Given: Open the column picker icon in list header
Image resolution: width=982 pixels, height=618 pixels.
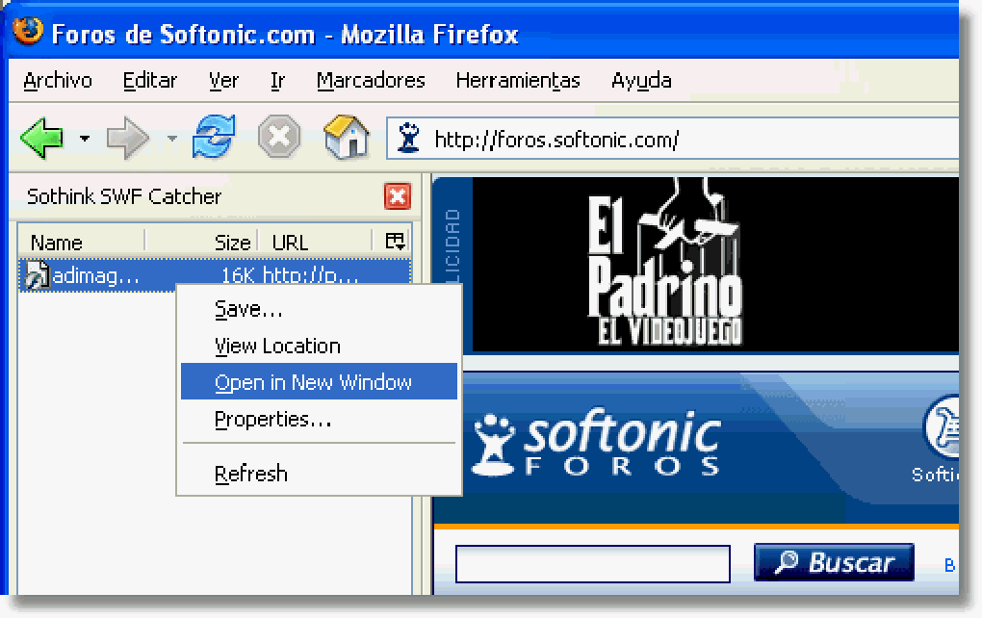Looking at the screenshot, I should click(395, 242).
